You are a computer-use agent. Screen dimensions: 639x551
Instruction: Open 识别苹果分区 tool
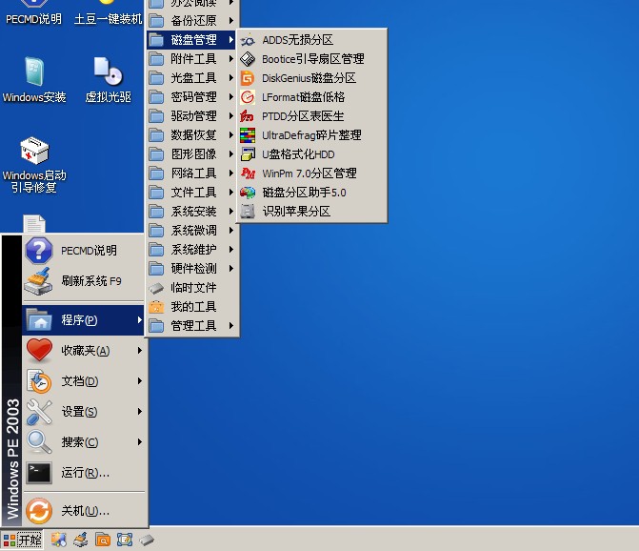pyautogui.click(x=311, y=212)
